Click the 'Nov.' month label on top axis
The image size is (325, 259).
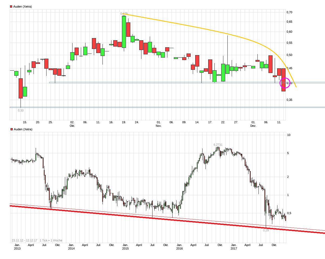[159, 126]
